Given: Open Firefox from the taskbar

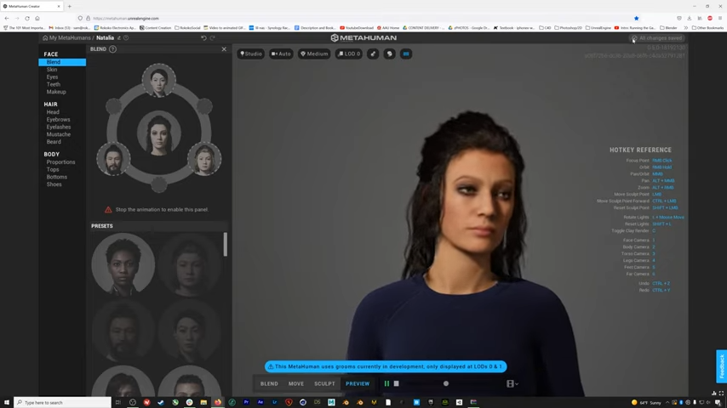Looking at the screenshot, I should (218, 402).
